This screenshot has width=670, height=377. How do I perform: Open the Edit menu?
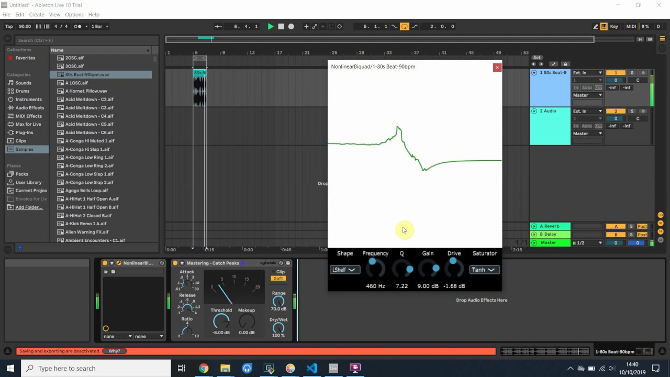pos(20,15)
